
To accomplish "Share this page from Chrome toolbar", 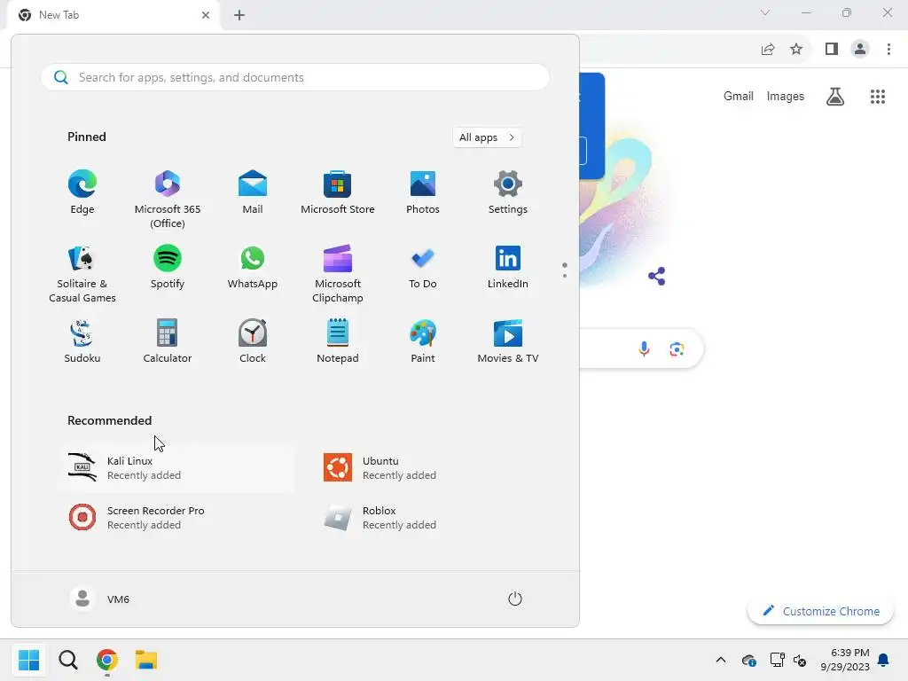I will pyautogui.click(x=767, y=50).
